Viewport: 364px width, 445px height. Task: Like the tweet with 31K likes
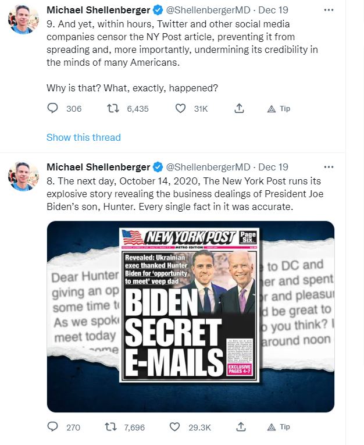coord(180,109)
